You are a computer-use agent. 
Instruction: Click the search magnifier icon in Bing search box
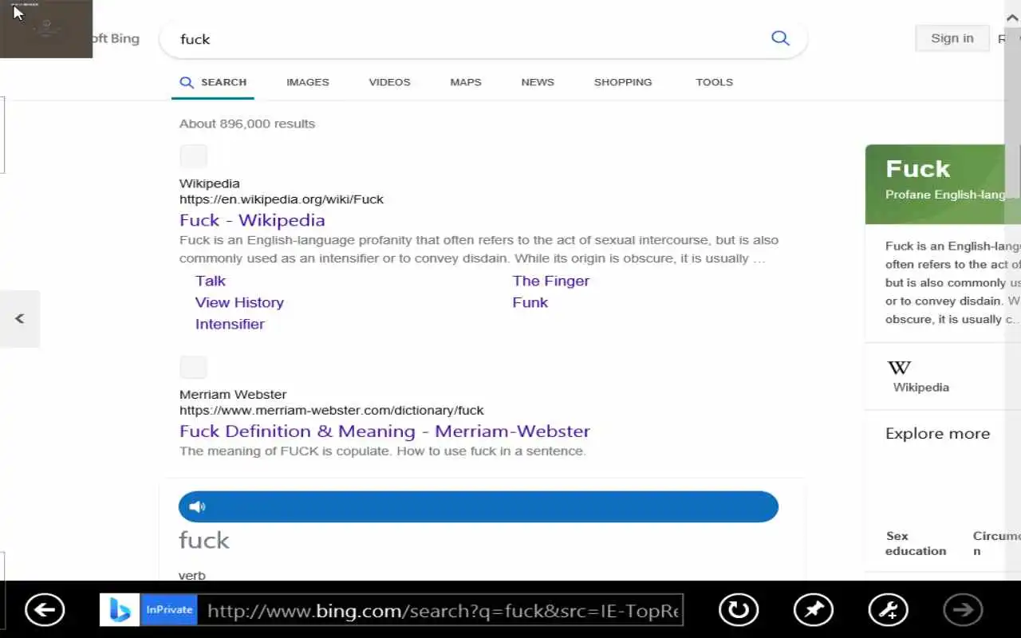pyautogui.click(x=780, y=38)
